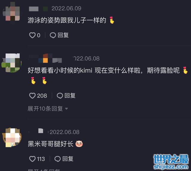
Task: Tap reply bubble icon under the 113-like comment
Action: point(58,159)
